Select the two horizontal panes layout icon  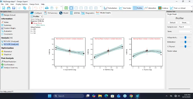[81, 8]
